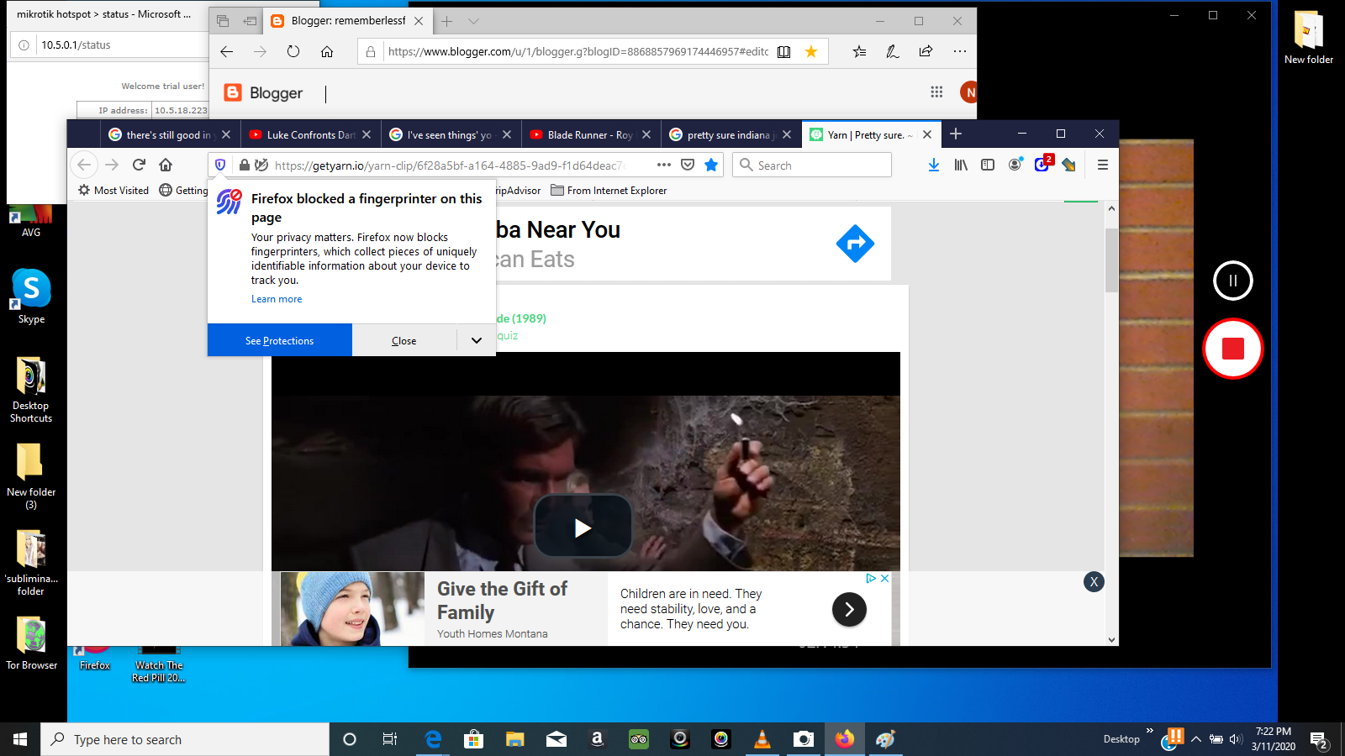Open a new tab in Edge
Image resolution: width=1345 pixels, height=756 pixels.
[x=447, y=21]
